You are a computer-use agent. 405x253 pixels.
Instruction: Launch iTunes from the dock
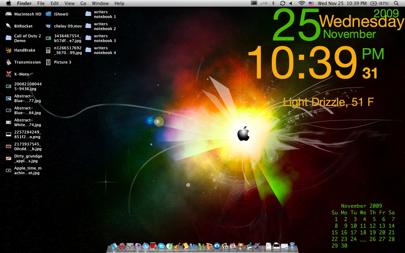tap(169, 246)
